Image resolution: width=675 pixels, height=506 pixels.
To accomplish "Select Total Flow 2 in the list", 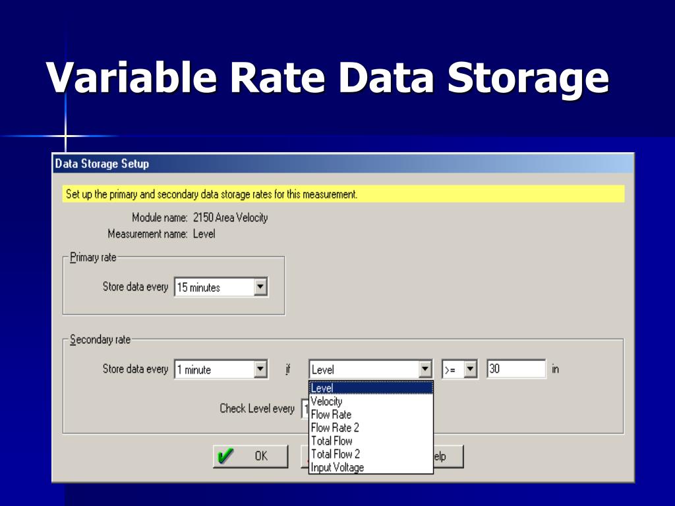I will (x=371, y=454).
